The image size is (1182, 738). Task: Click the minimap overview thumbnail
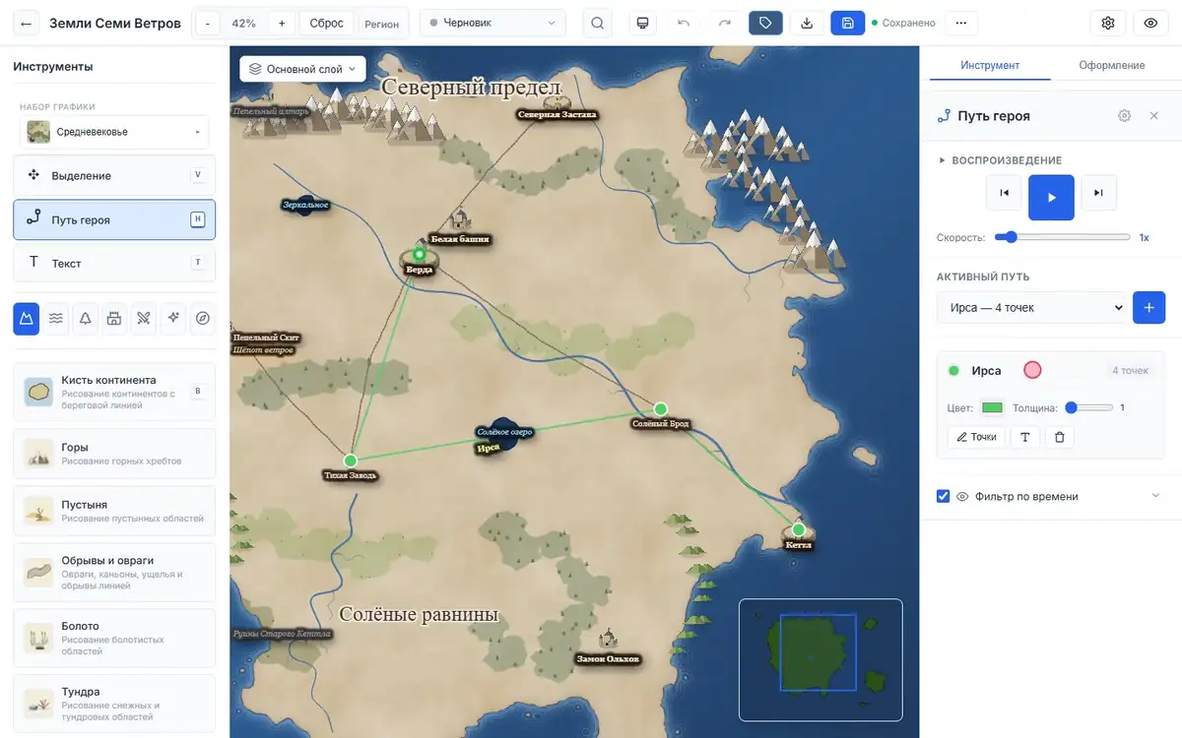pos(821,660)
